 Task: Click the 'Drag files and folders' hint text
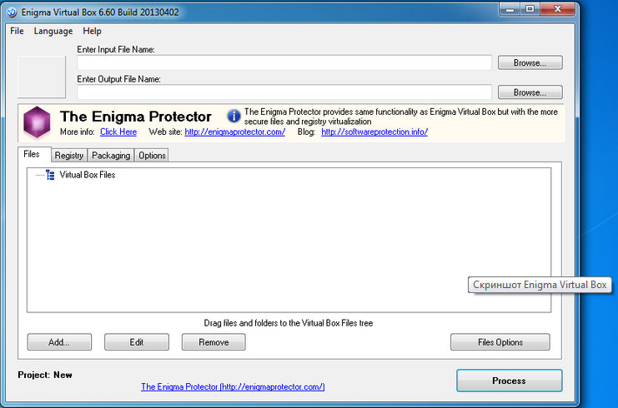[x=288, y=323]
